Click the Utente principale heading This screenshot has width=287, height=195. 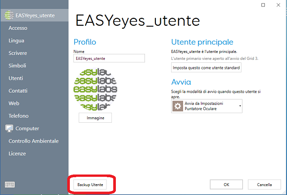(x=202, y=42)
